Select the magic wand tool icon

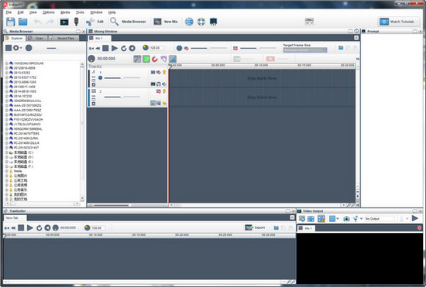point(137,59)
